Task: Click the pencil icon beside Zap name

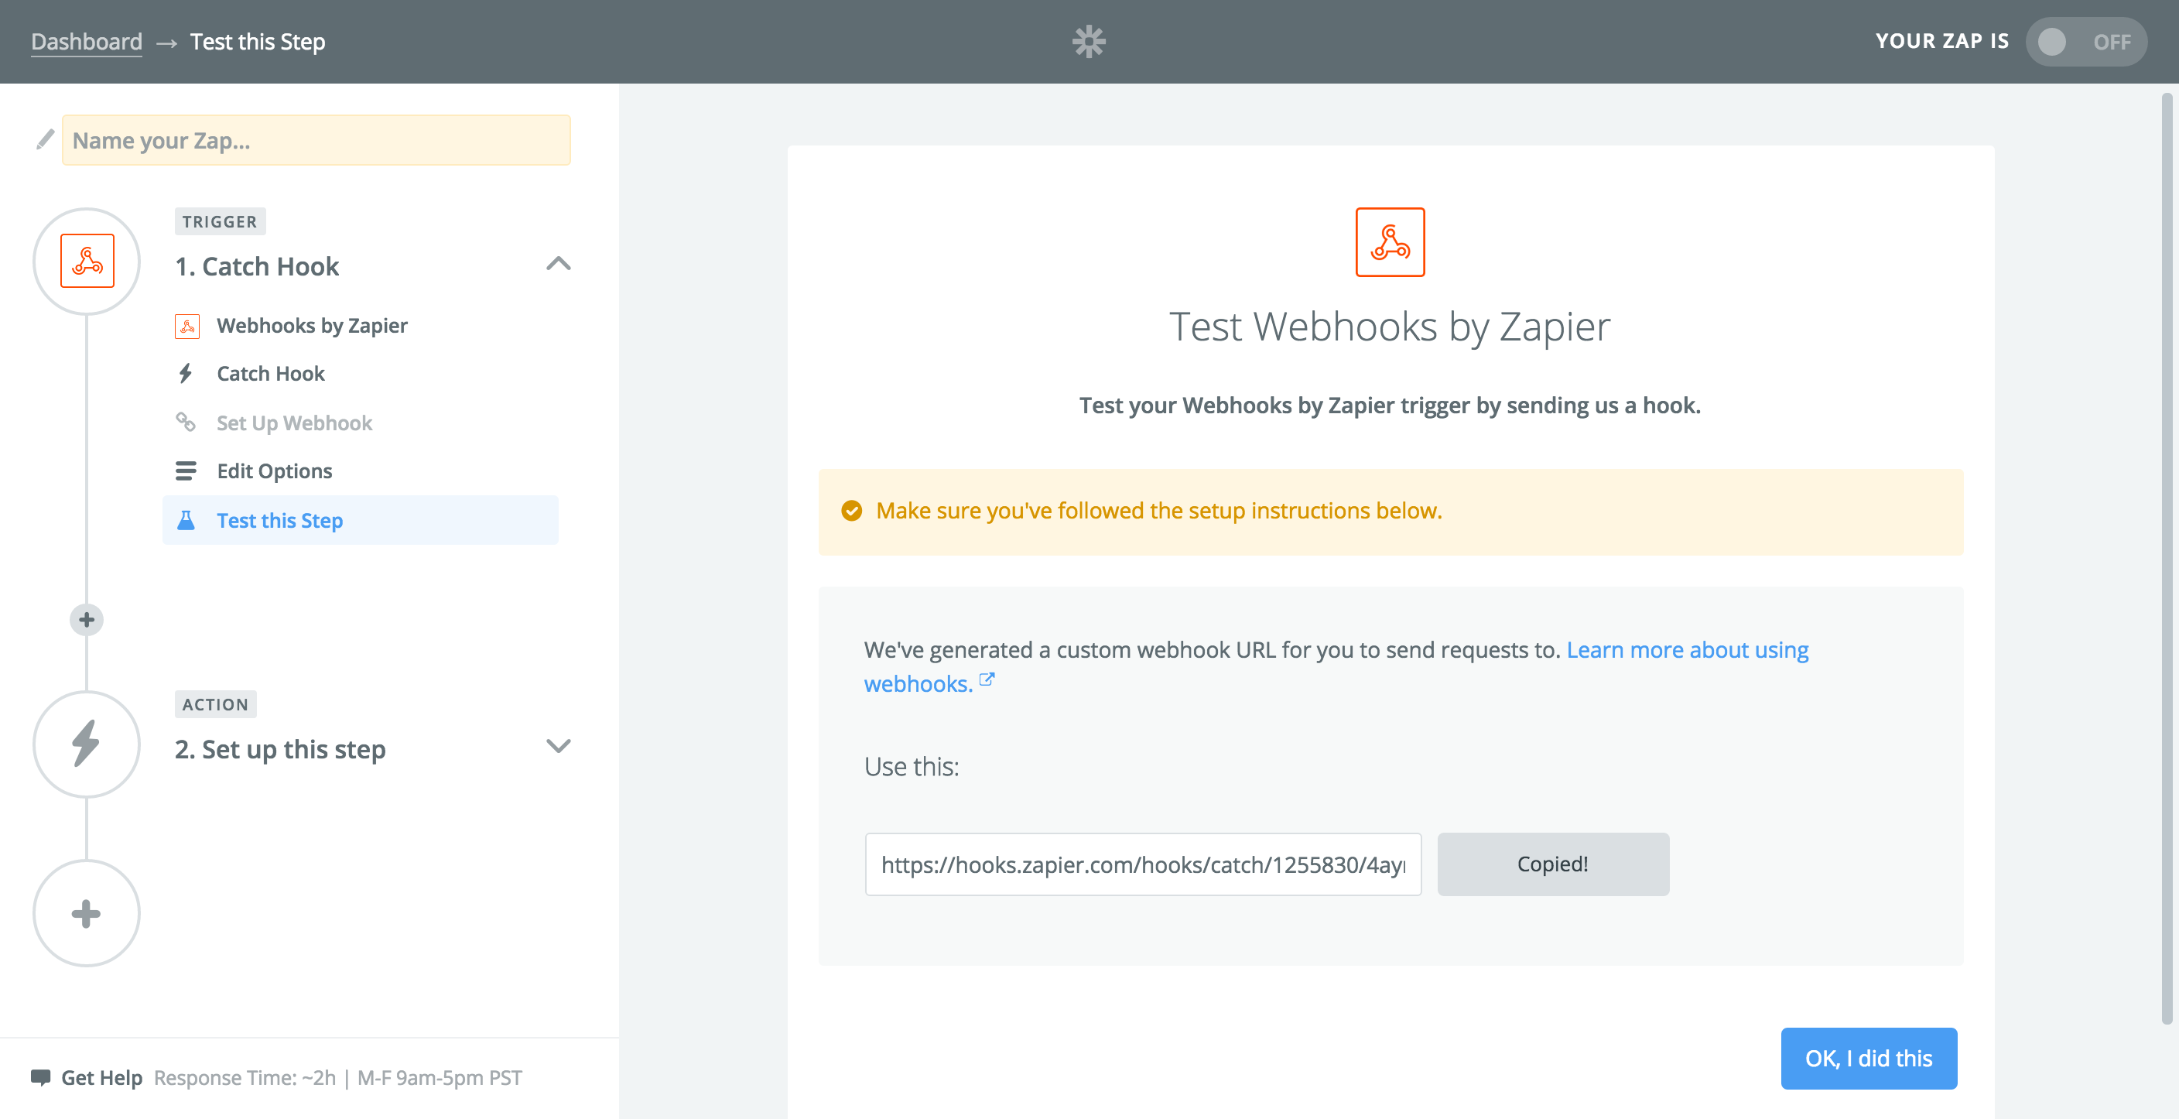Action: pos(45,139)
